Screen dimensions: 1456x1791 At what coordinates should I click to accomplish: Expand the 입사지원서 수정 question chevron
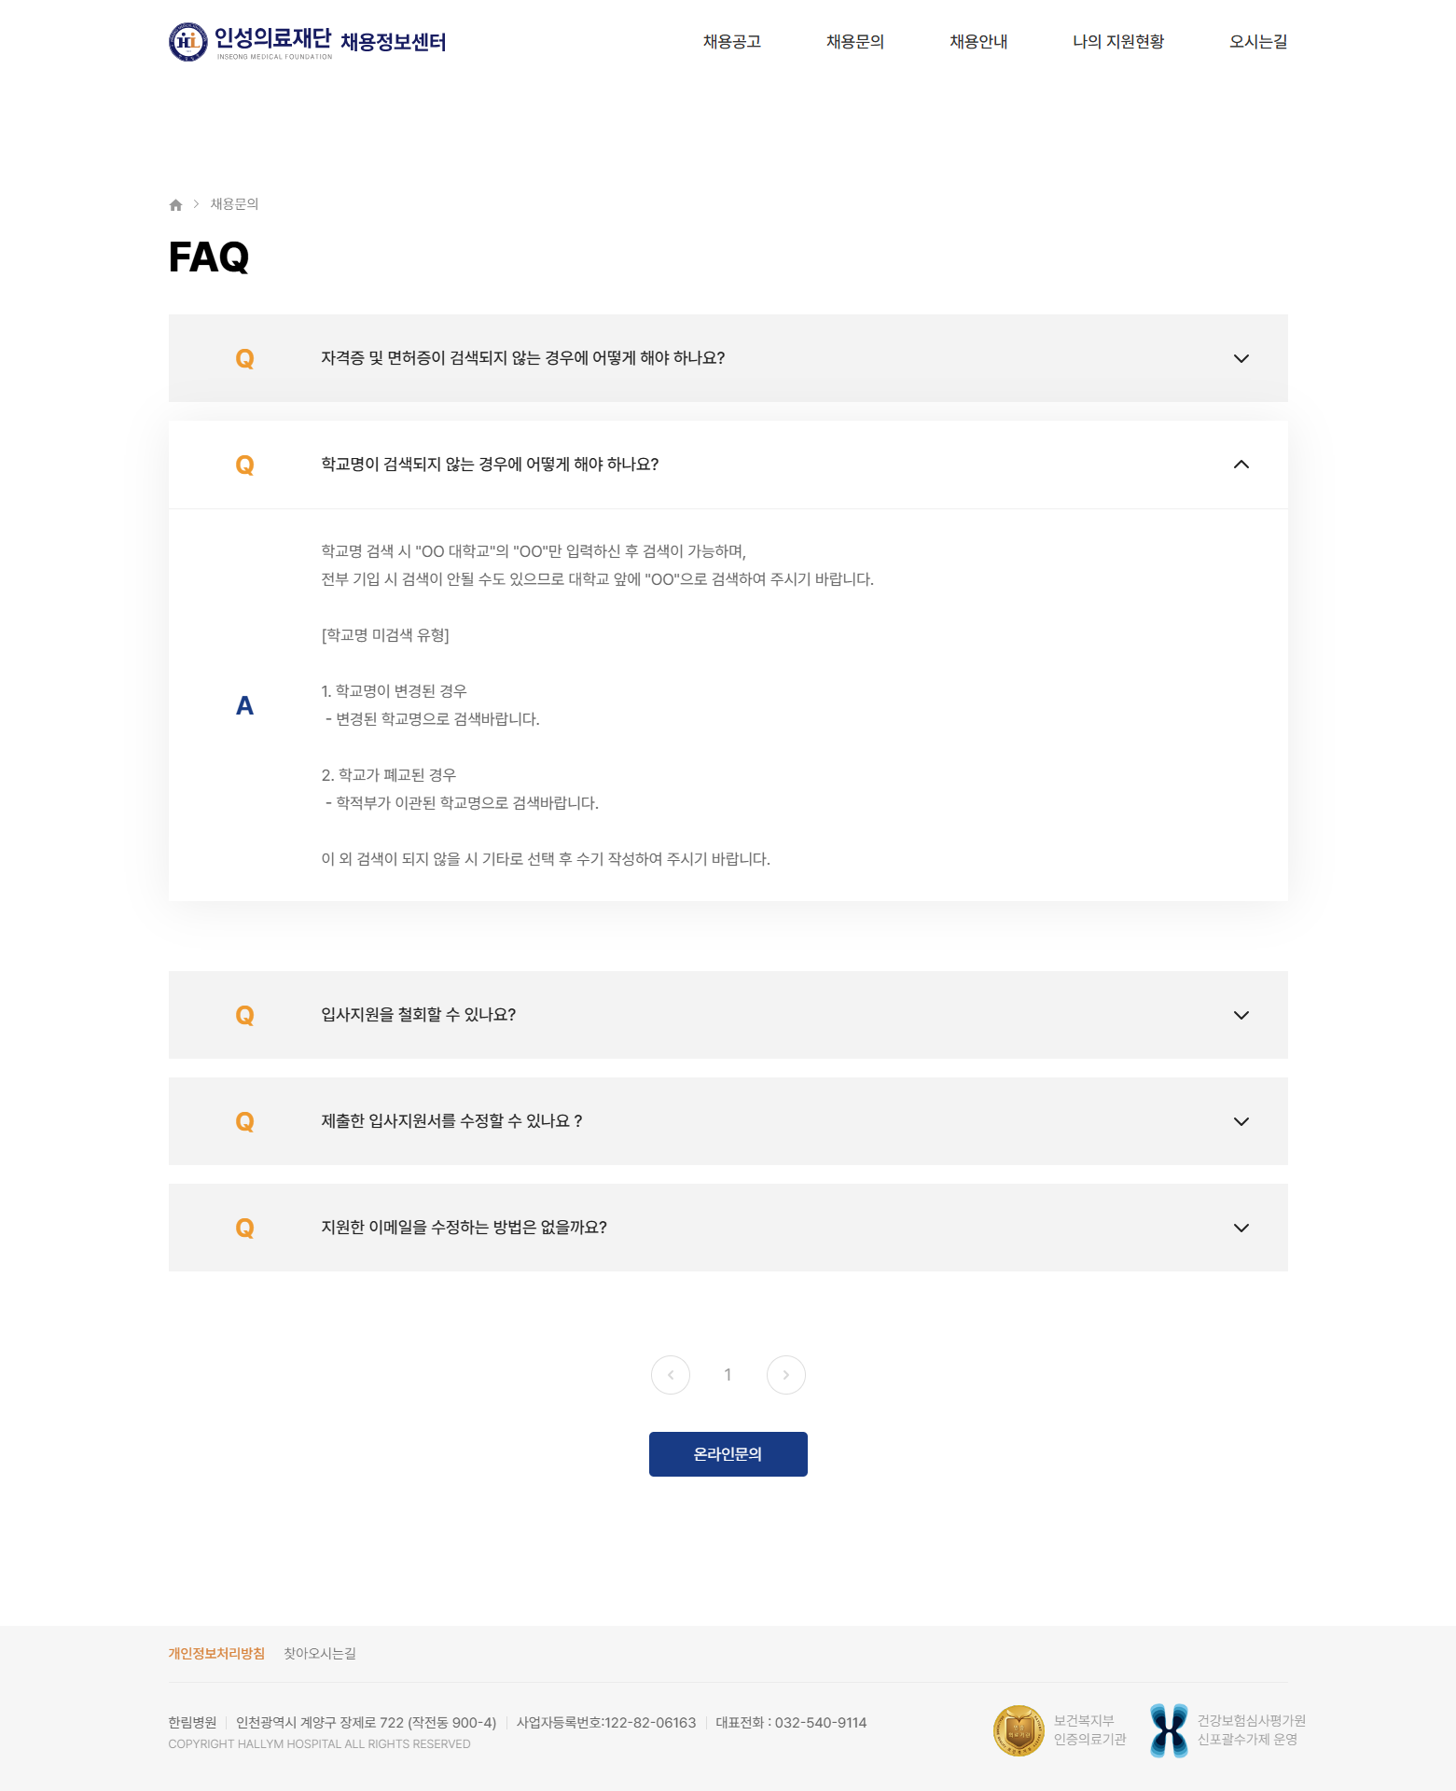click(1241, 1121)
